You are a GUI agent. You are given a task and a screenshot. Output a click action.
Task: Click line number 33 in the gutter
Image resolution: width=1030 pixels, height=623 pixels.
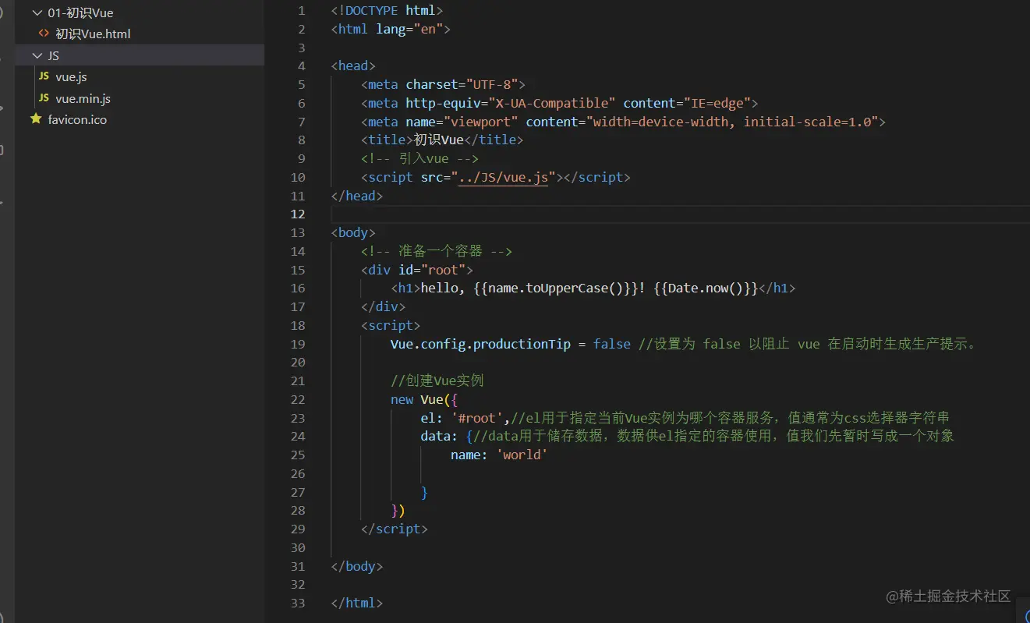[298, 603]
